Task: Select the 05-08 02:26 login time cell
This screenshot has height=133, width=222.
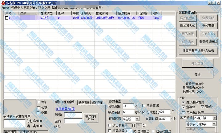Action: coord(127,18)
